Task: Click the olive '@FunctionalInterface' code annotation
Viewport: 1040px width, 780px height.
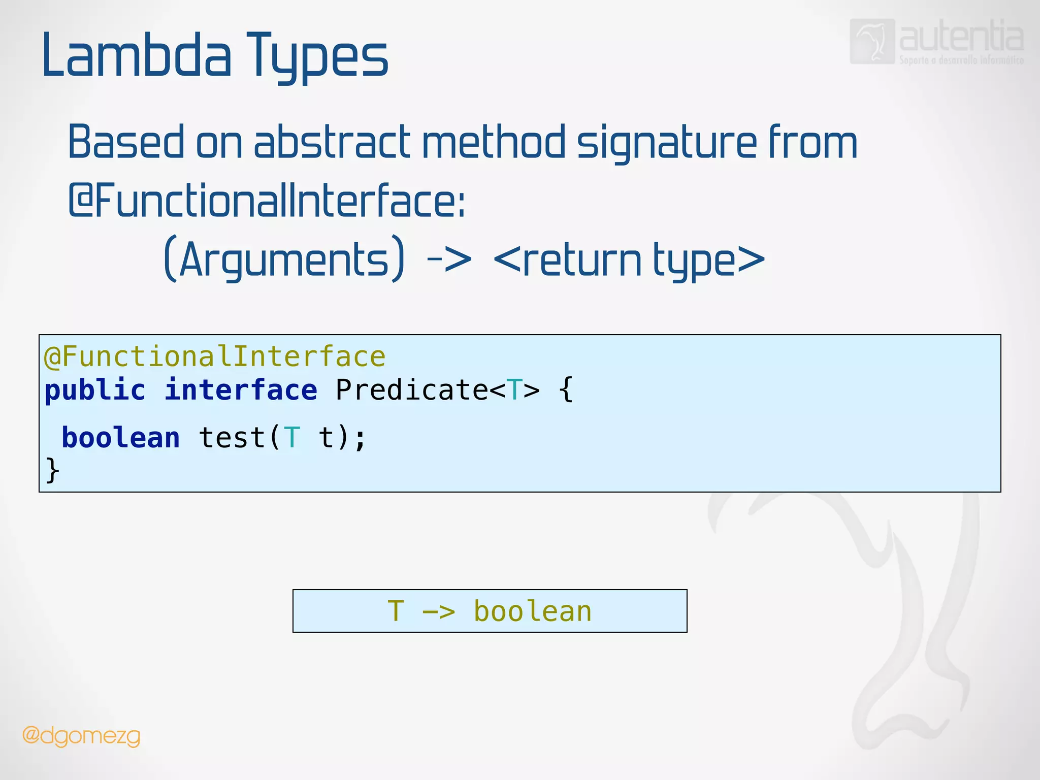Action: pyautogui.click(x=215, y=356)
